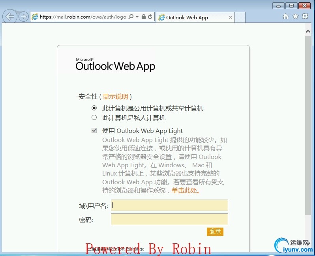Viewport: 315px width, 256px height.
Task: Click the Internet Explorer page icon in address bar
Action: tap(35, 17)
